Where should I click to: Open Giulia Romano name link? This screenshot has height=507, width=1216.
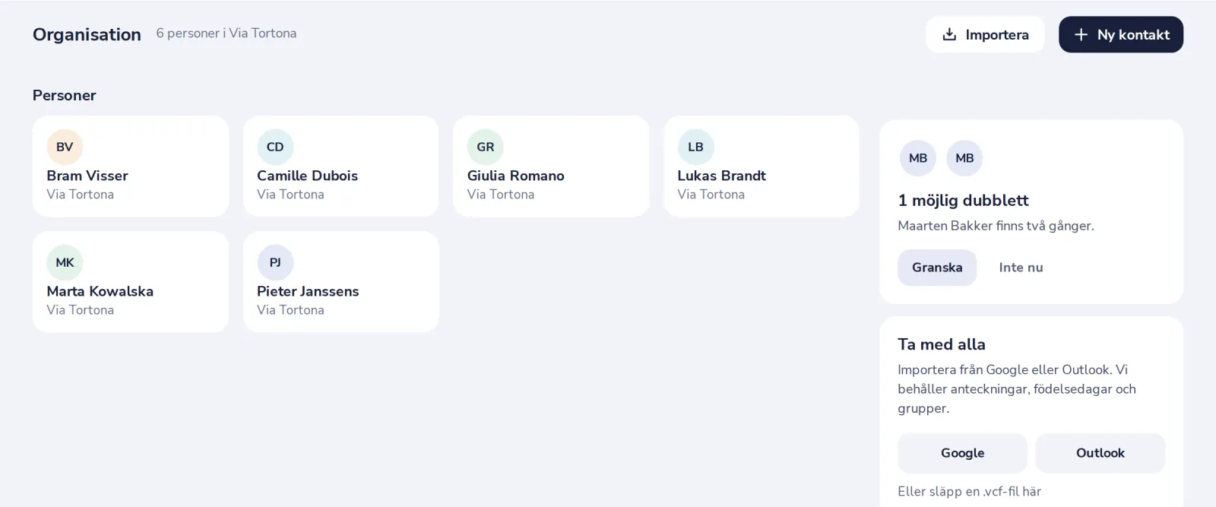pos(515,176)
